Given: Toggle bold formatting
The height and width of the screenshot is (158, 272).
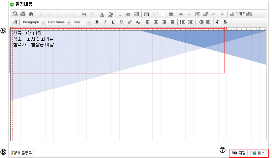Looking at the screenshot, I should coord(97,22).
